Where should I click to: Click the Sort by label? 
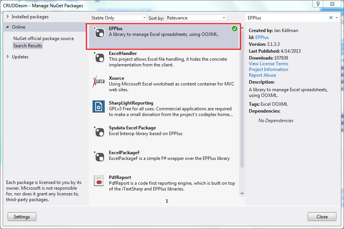156,18
